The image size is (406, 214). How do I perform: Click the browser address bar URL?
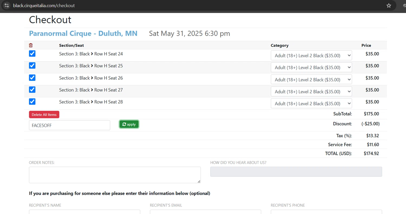click(x=44, y=5)
